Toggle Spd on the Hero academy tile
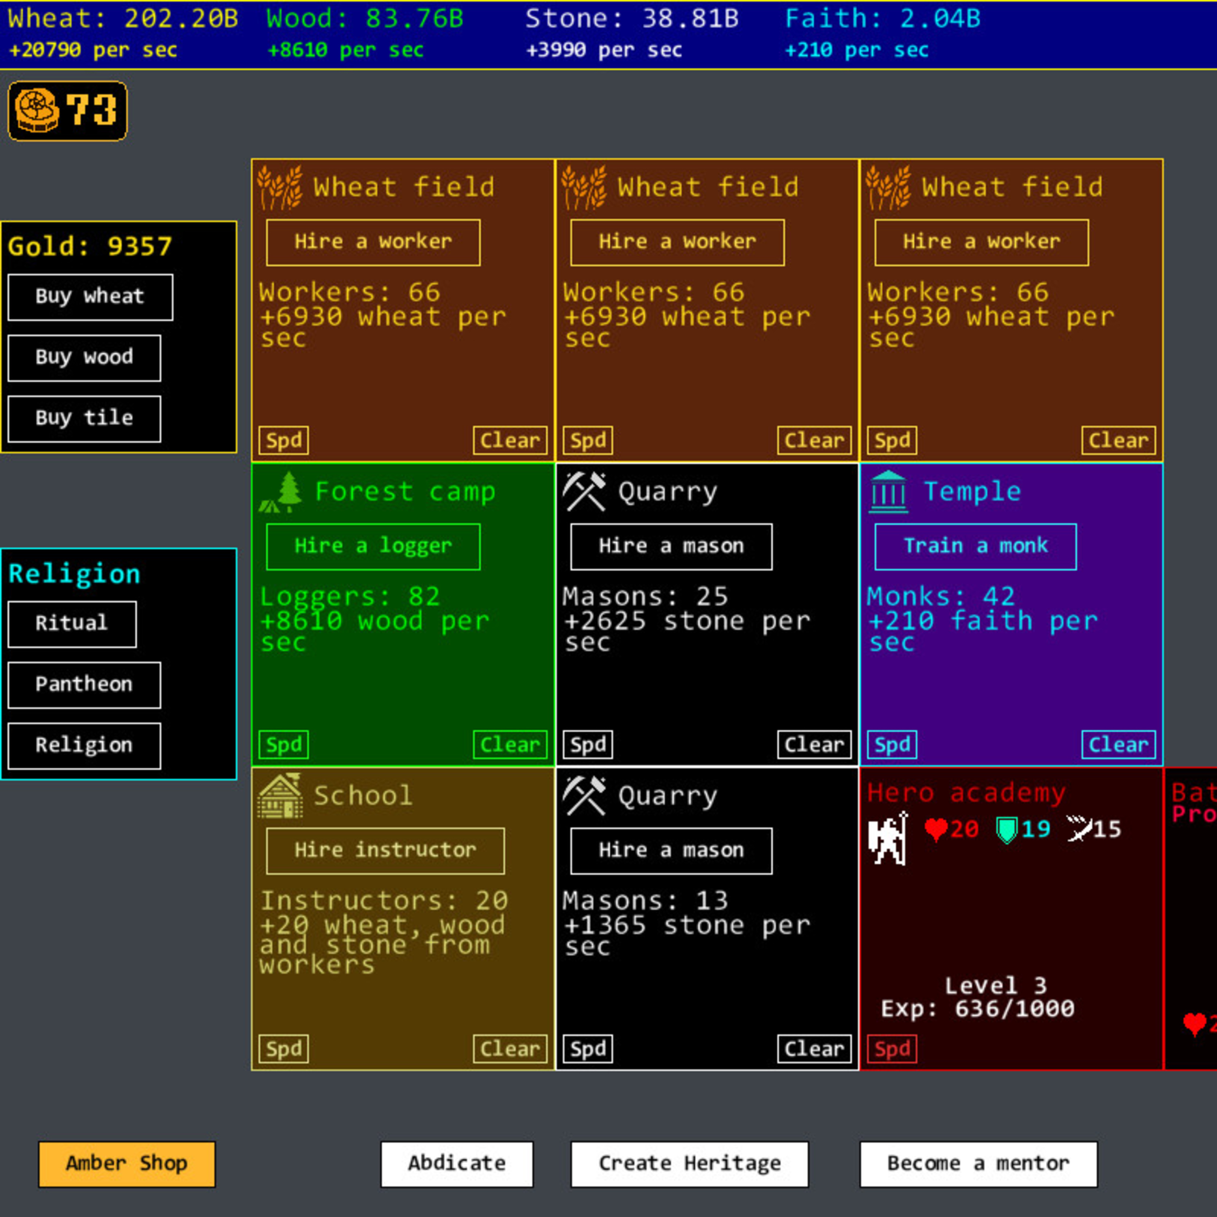1217x1217 pixels. pyautogui.click(x=892, y=1049)
